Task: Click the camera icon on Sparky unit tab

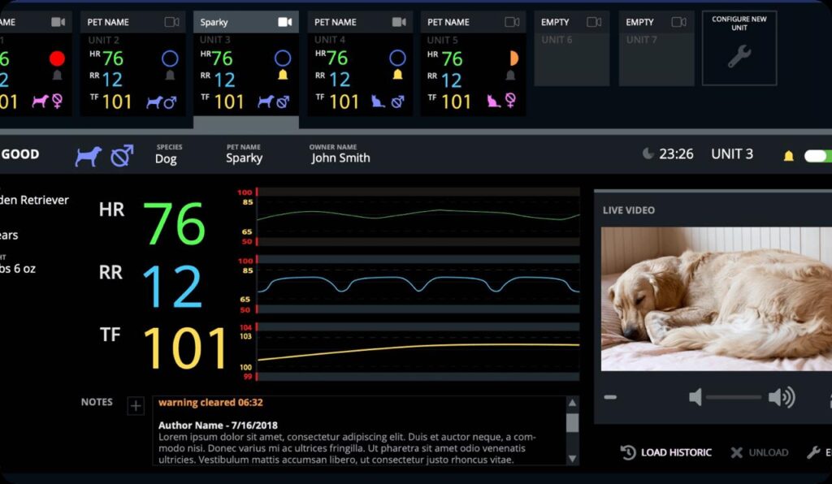Action: 284,22
